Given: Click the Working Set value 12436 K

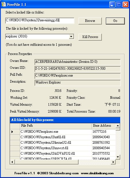Looking at the screenshot, I should (x=55, y=98).
